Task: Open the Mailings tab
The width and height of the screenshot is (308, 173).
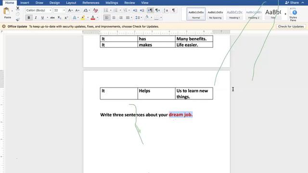Action: (112, 3)
